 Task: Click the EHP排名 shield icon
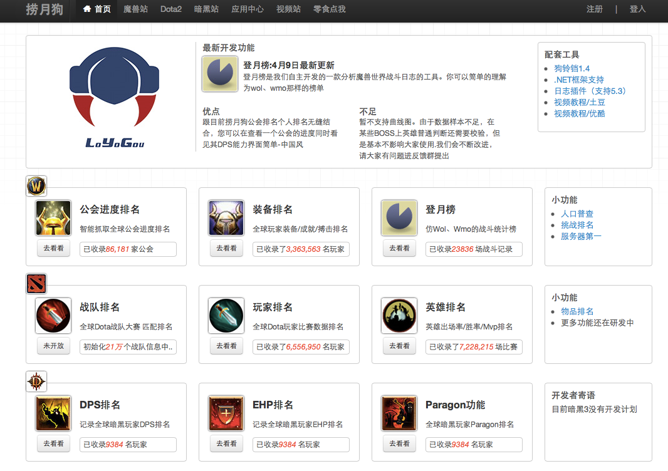click(x=226, y=413)
